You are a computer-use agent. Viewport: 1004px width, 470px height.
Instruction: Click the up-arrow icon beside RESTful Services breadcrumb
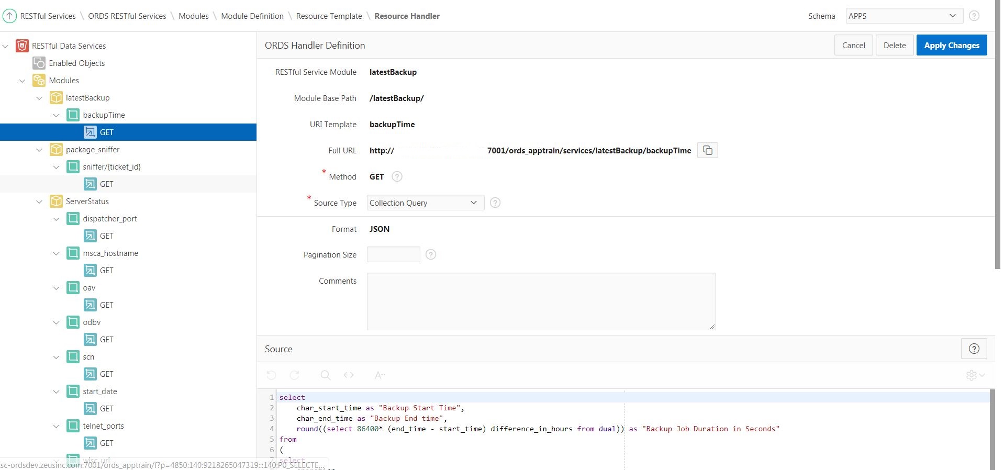(9, 16)
